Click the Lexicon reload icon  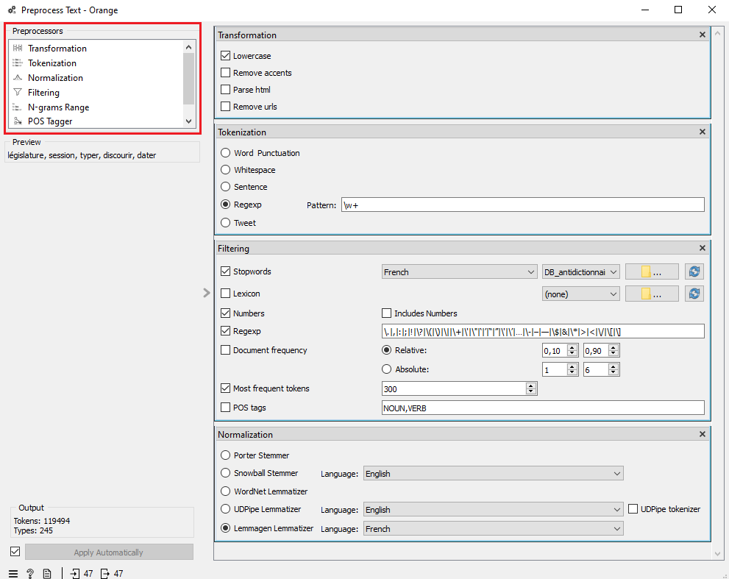coord(694,294)
